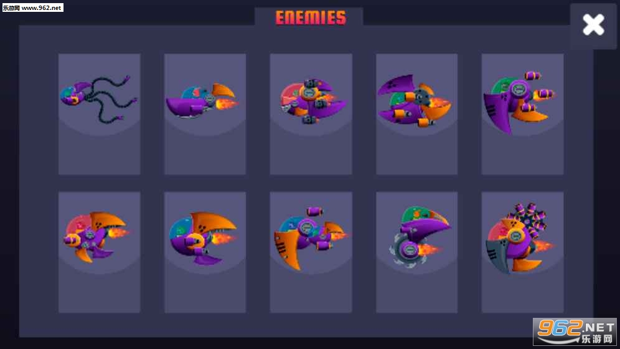This screenshot has height=349, width=620.
Task: Open the 962.NET watermark logo
Action: (575, 332)
